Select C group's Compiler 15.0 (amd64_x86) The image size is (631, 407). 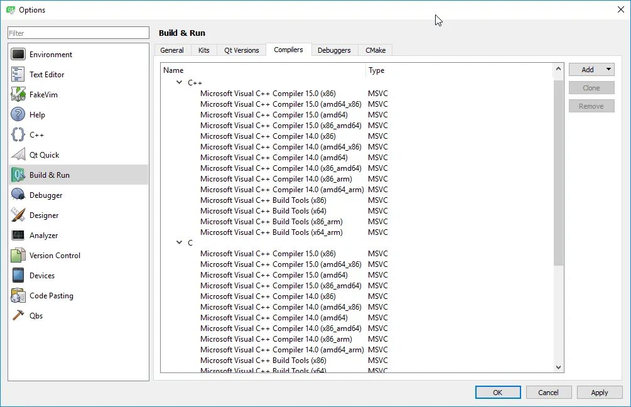click(281, 264)
